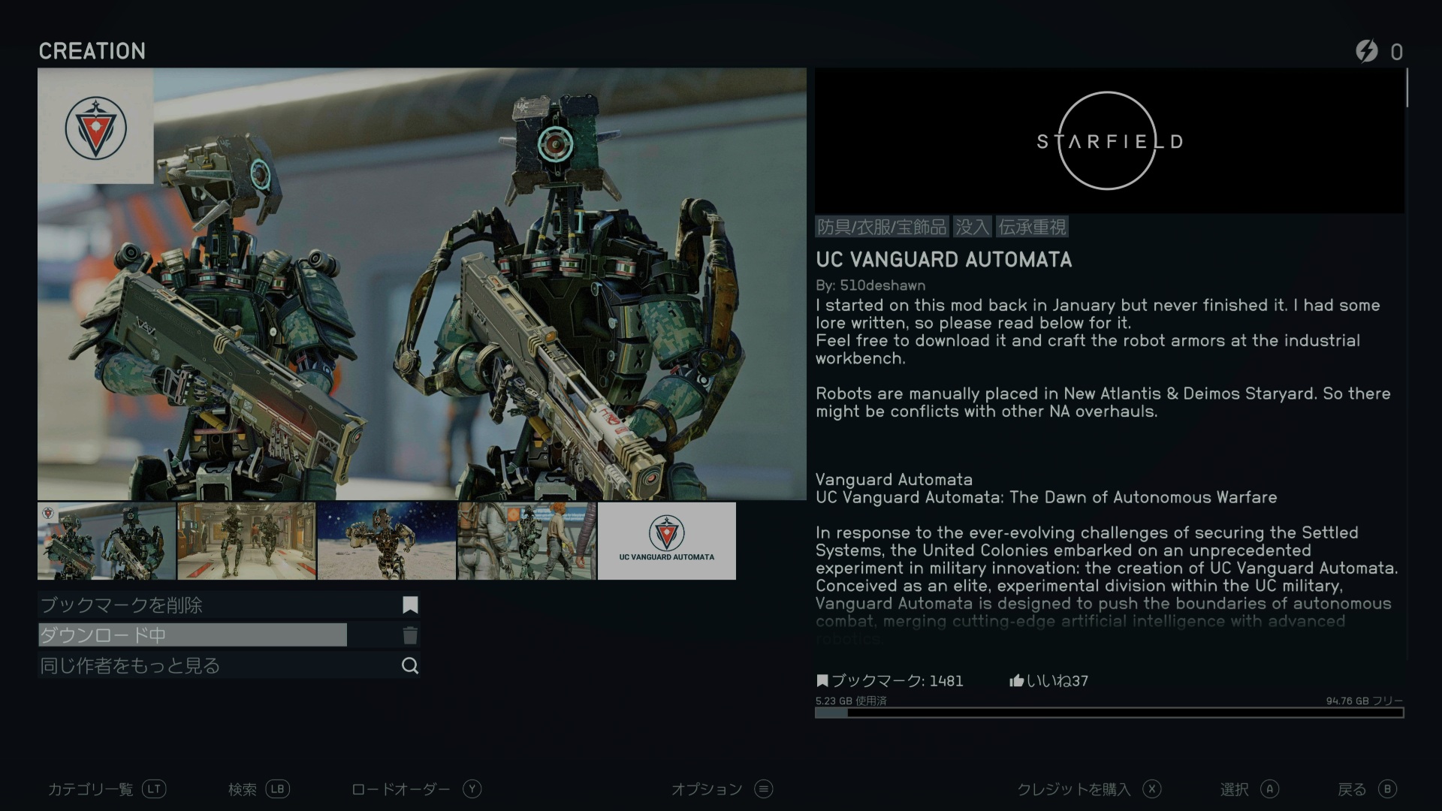The width and height of the screenshot is (1442, 811).
Task: Click the UC VANGUARD AUTOMATA title
Action: coord(944,260)
